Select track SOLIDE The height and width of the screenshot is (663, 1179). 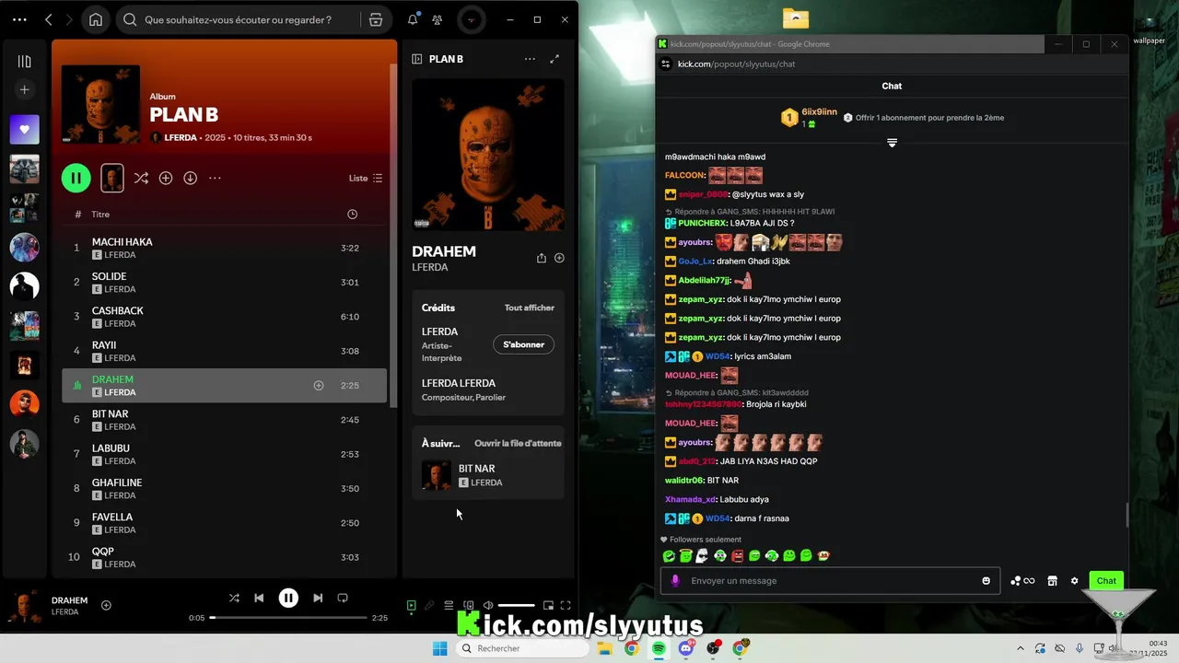point(224,282)
